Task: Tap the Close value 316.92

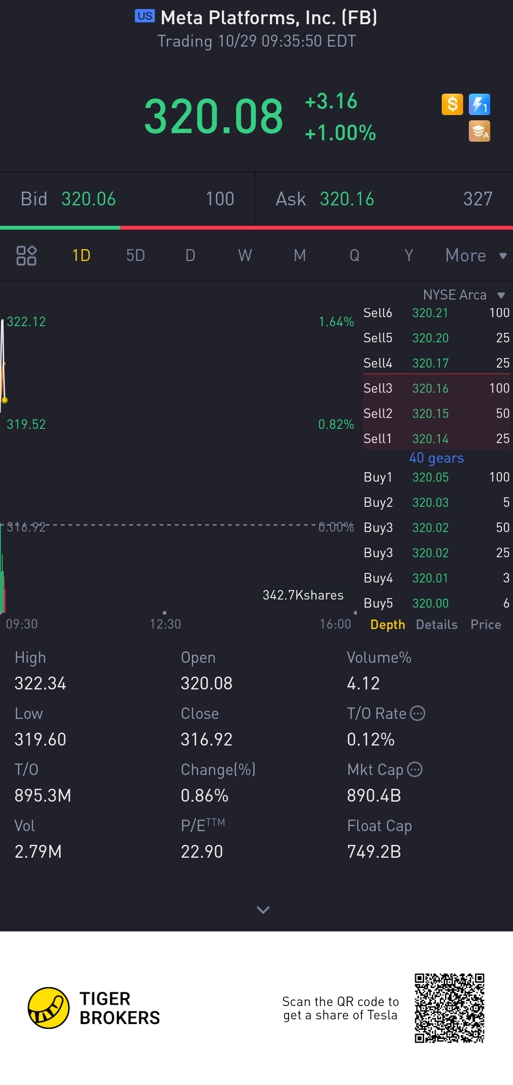Action: pos(207,739)
